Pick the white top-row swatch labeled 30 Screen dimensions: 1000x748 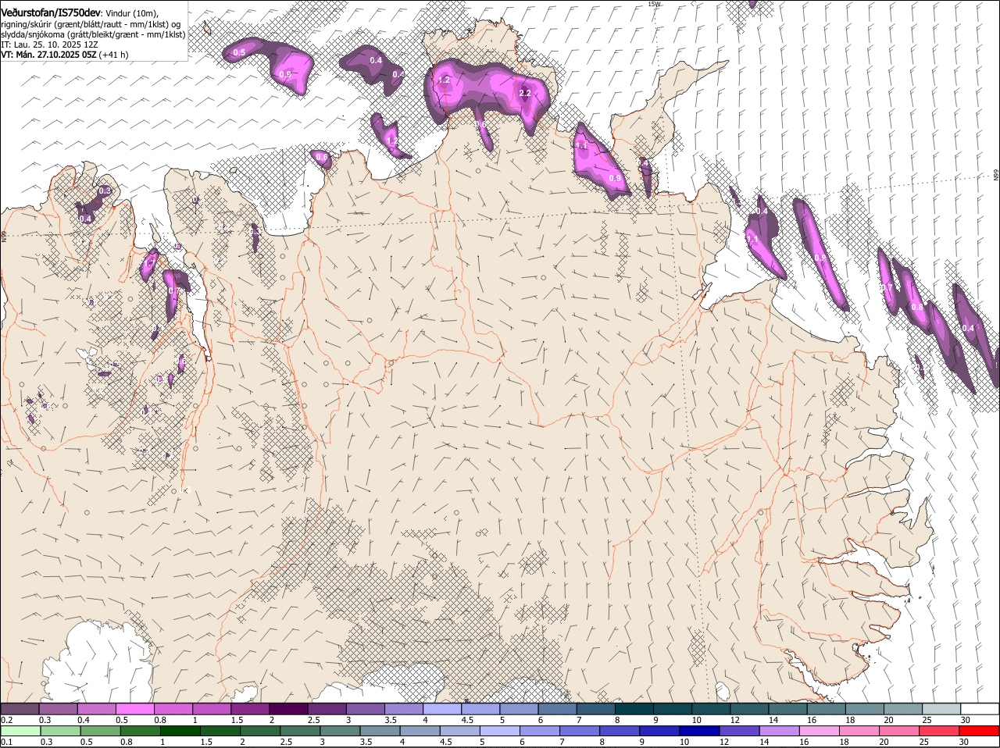click(980, 709)
